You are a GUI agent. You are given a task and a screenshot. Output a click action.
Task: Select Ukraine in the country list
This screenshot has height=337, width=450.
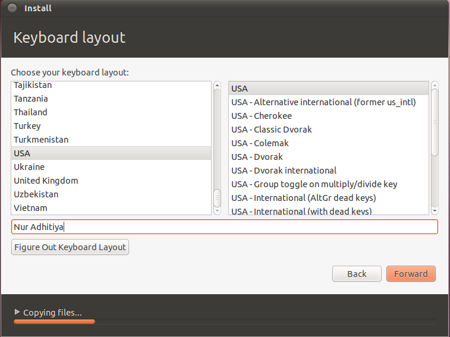coord(111,167)
